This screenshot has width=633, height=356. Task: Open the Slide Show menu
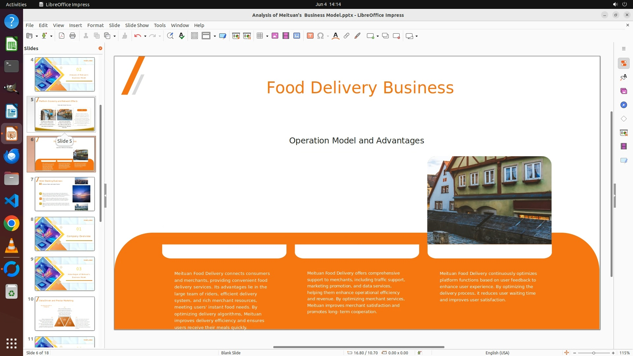pos(137,25)
